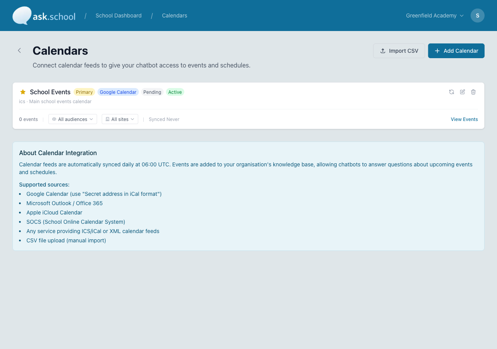Click the gold star next to School Events
Screen dimensions: 497x349
pos(23,92)
